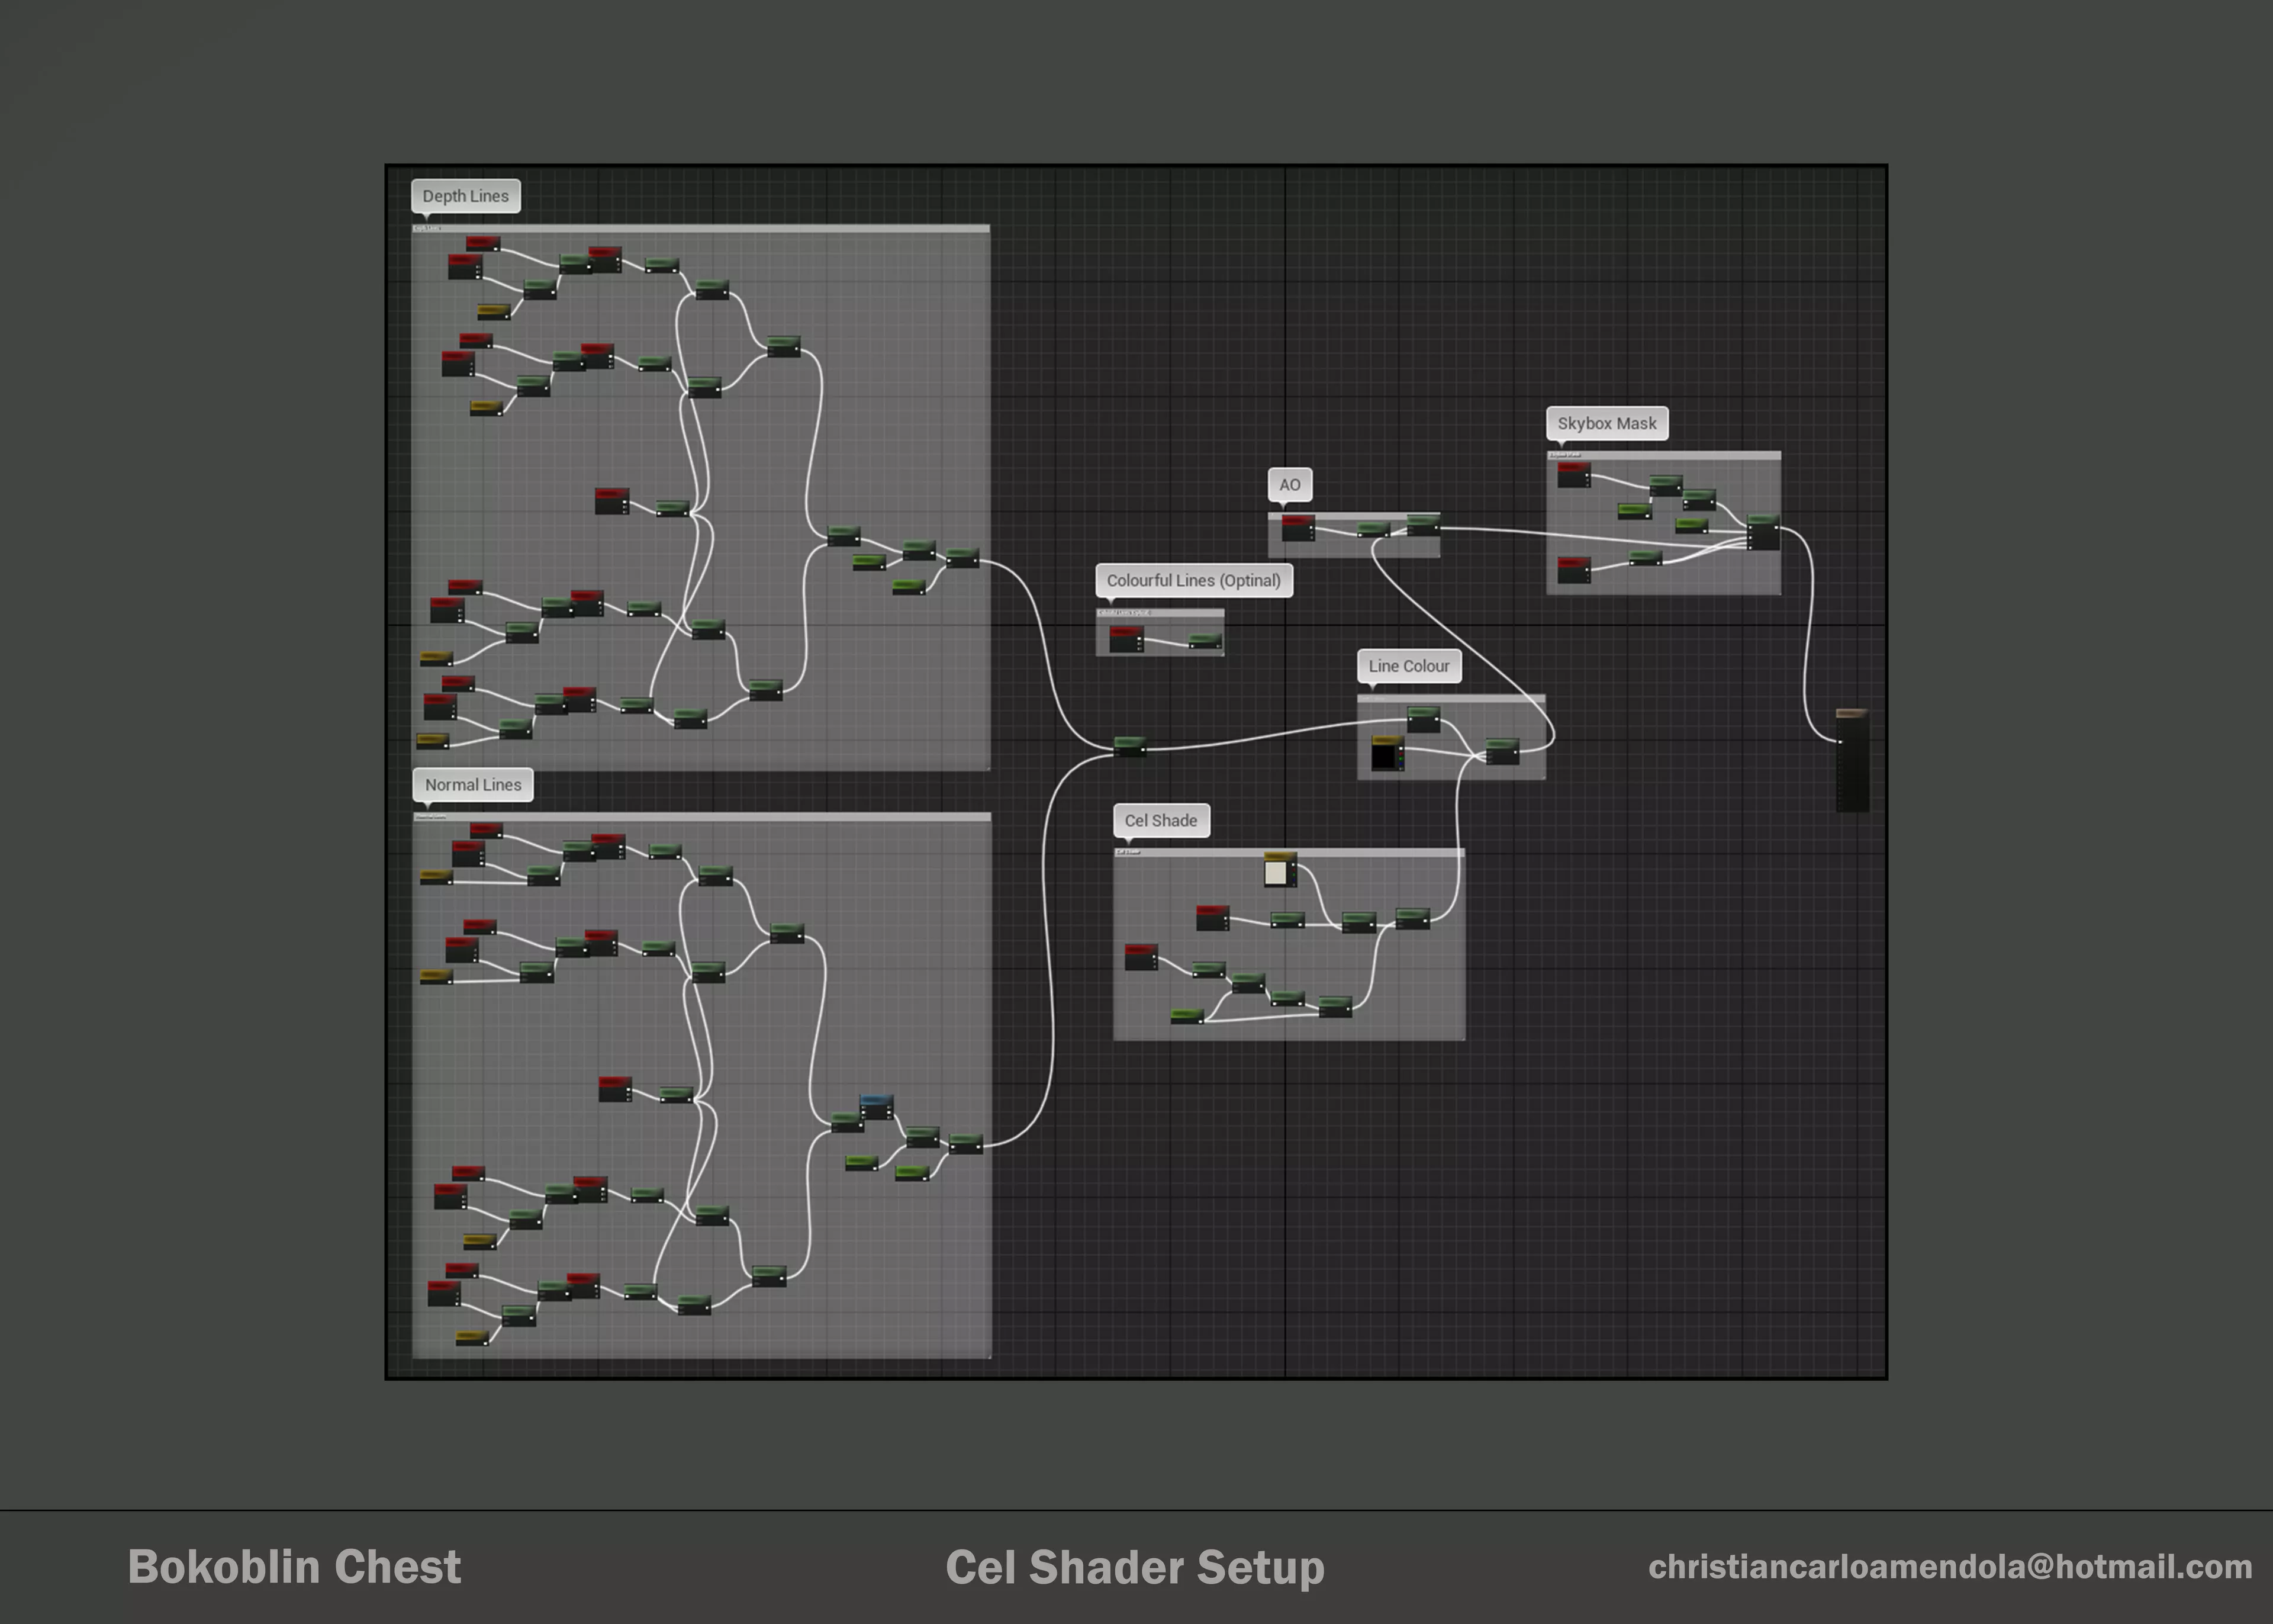Select the red scene texture node in the AO group
This screenshot has width=2273, height=1624.
tap(1298, 528)
